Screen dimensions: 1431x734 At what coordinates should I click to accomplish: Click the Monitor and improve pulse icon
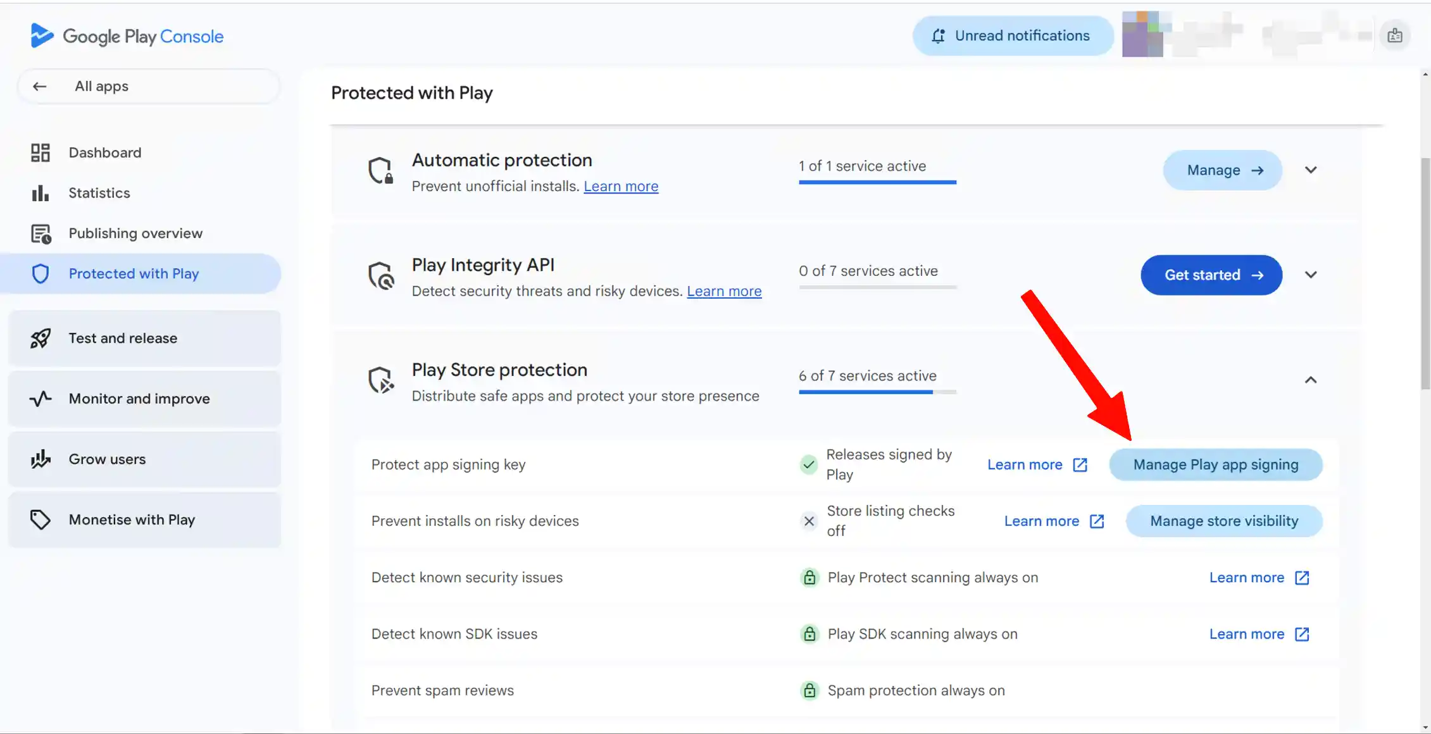point(41,399)
